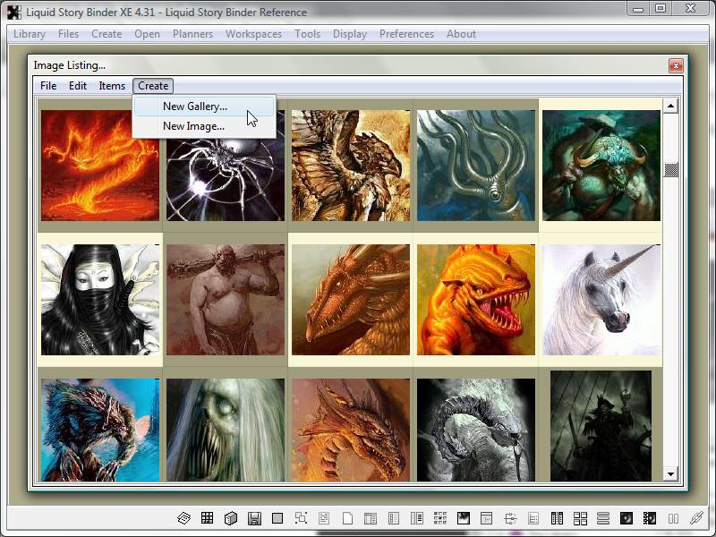The width and height of the screenshot is (716, 537).
Task: Open the Edit menu in Image Listing
Action: coord(78,86)
